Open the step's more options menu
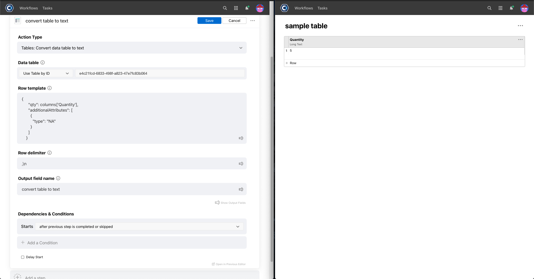The width and height of the screenshot is (534, 279). pyautogui.click(x=253, y=21)
